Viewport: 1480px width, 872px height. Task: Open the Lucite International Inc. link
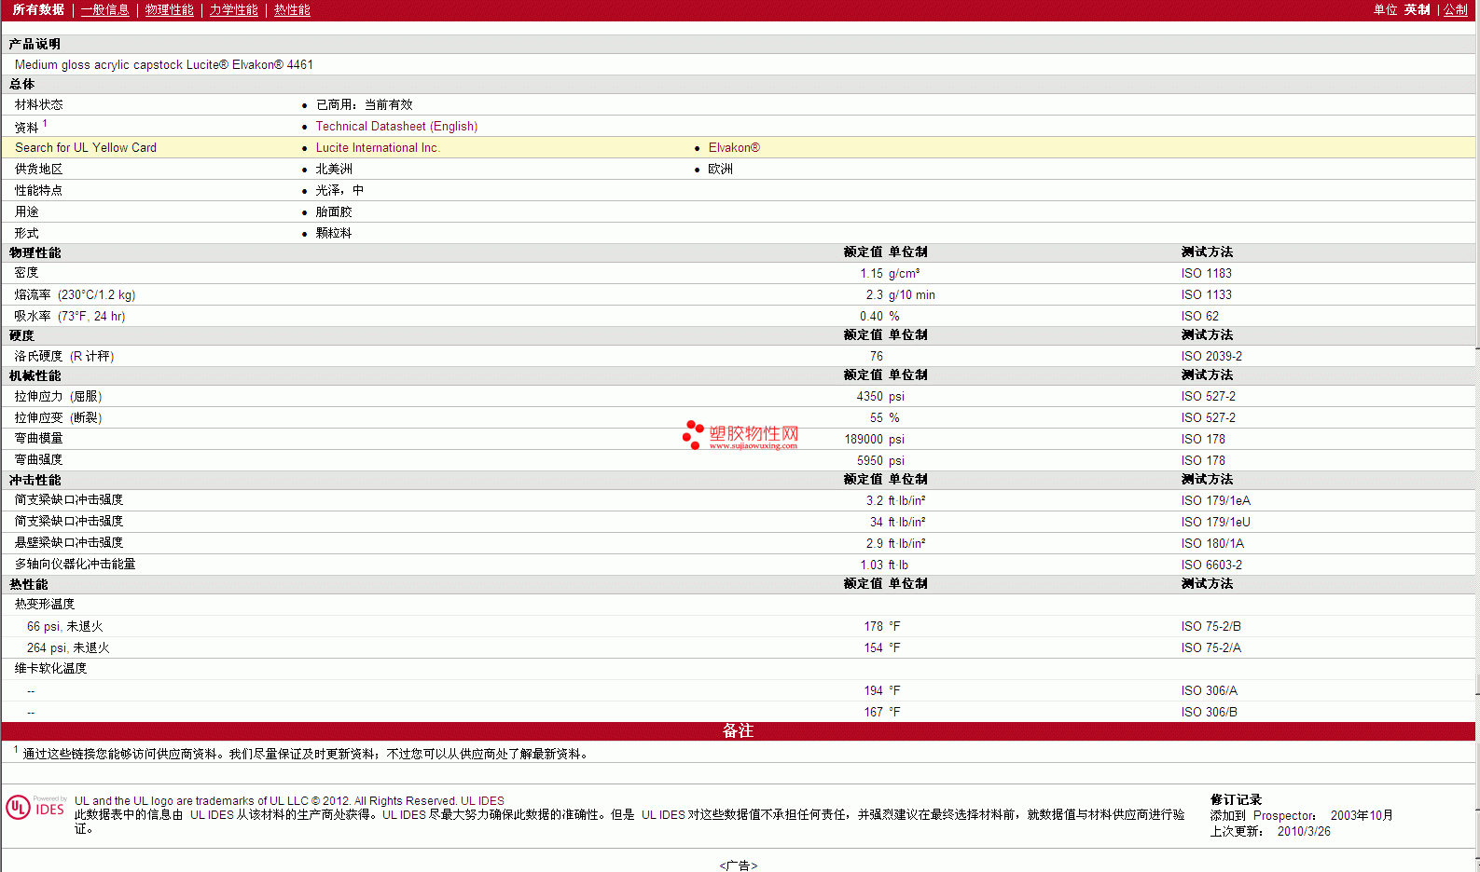point(377,148)
